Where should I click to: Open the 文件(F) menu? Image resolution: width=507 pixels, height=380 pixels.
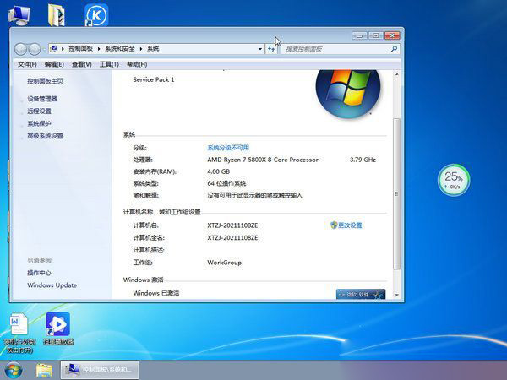[x=27, y=64]
